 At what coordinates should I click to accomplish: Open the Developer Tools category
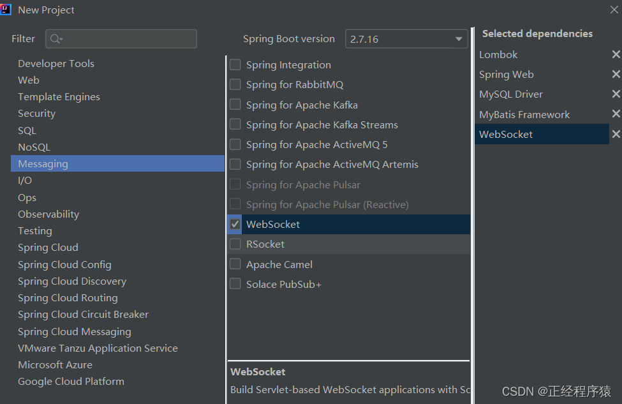[x=56, y=64]
